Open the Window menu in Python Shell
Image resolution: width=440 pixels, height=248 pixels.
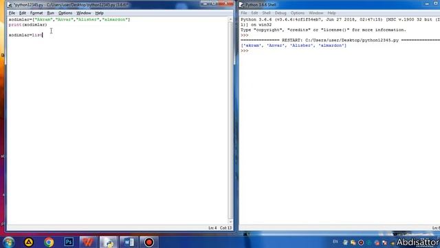click(x=316, y=13)
